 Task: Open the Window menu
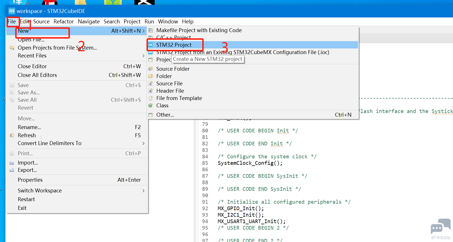point(168,21)
